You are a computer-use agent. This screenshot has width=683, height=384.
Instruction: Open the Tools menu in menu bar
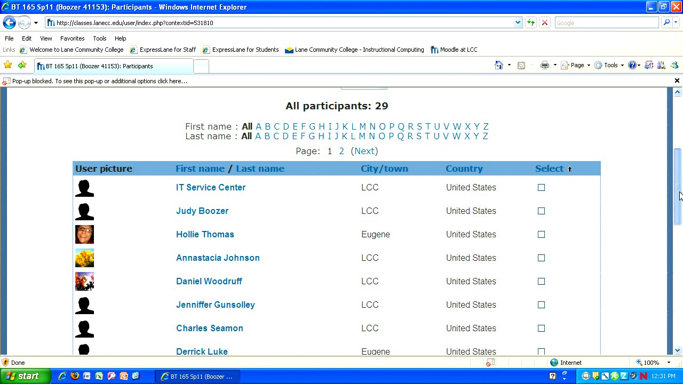tap(99, 38)
